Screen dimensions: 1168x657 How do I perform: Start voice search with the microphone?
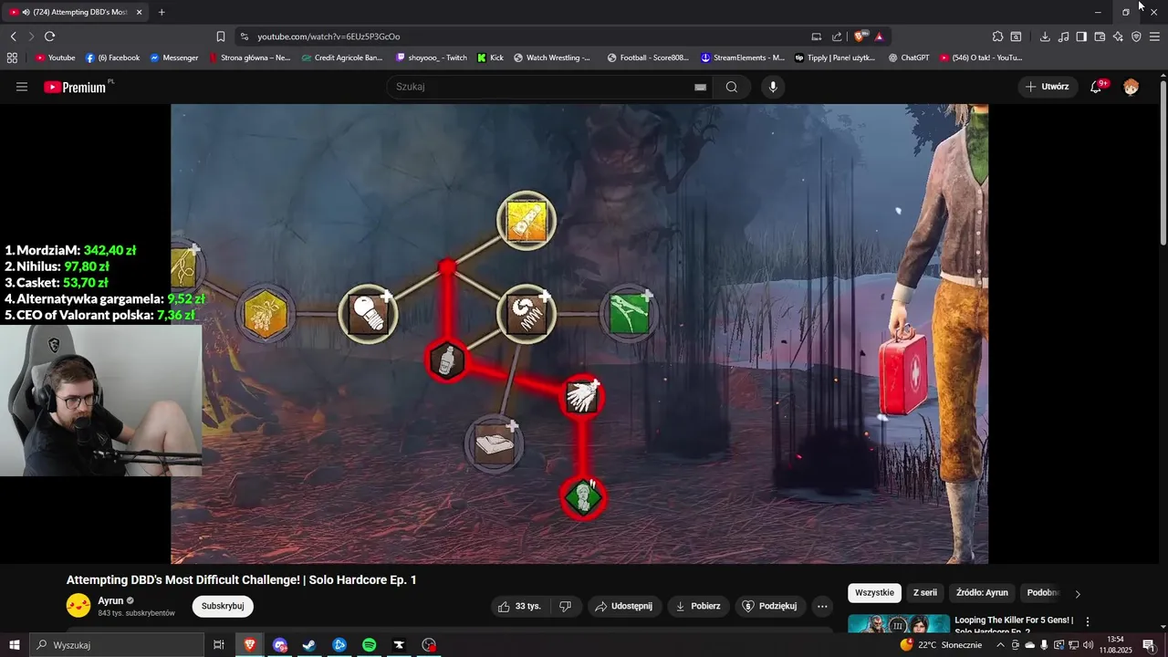tap(773, 87)
